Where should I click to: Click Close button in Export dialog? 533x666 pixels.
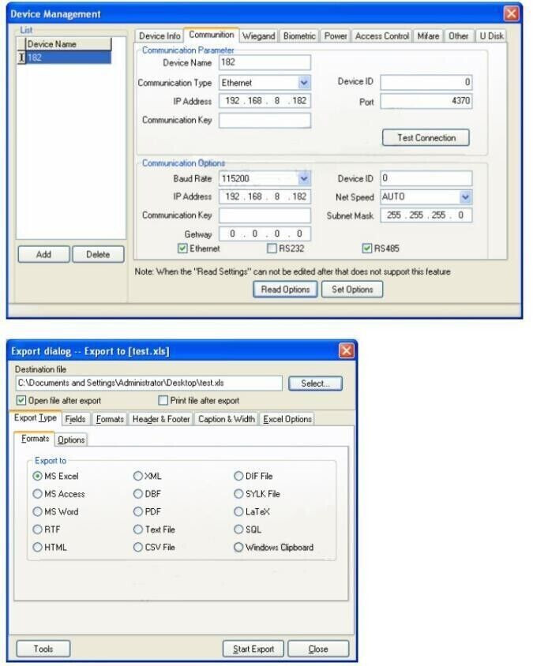318,649
